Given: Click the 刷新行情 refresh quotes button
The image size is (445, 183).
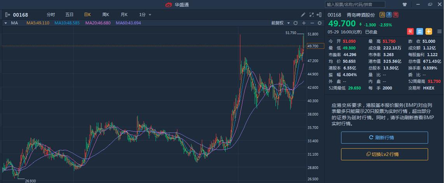Looking at the screenshot, I should tap(384, 137).
